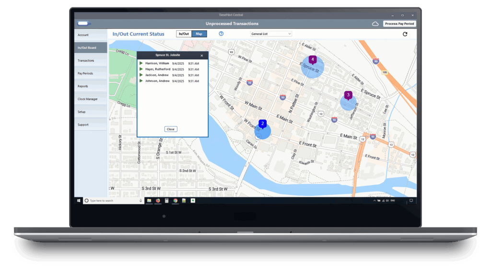491x272 pixels.
Task: Click the Windows Start button
Action: click(x=79, y=201)
